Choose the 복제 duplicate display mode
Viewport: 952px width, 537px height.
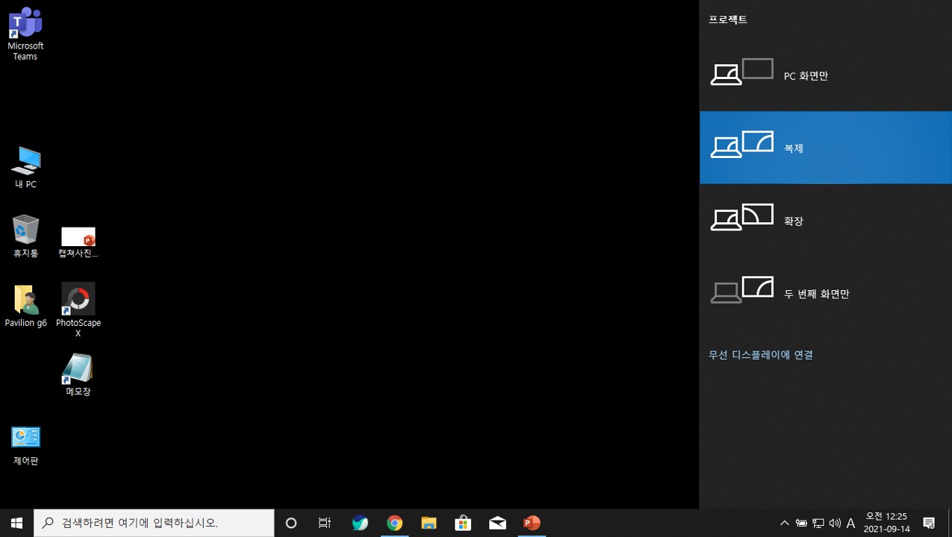826,148
